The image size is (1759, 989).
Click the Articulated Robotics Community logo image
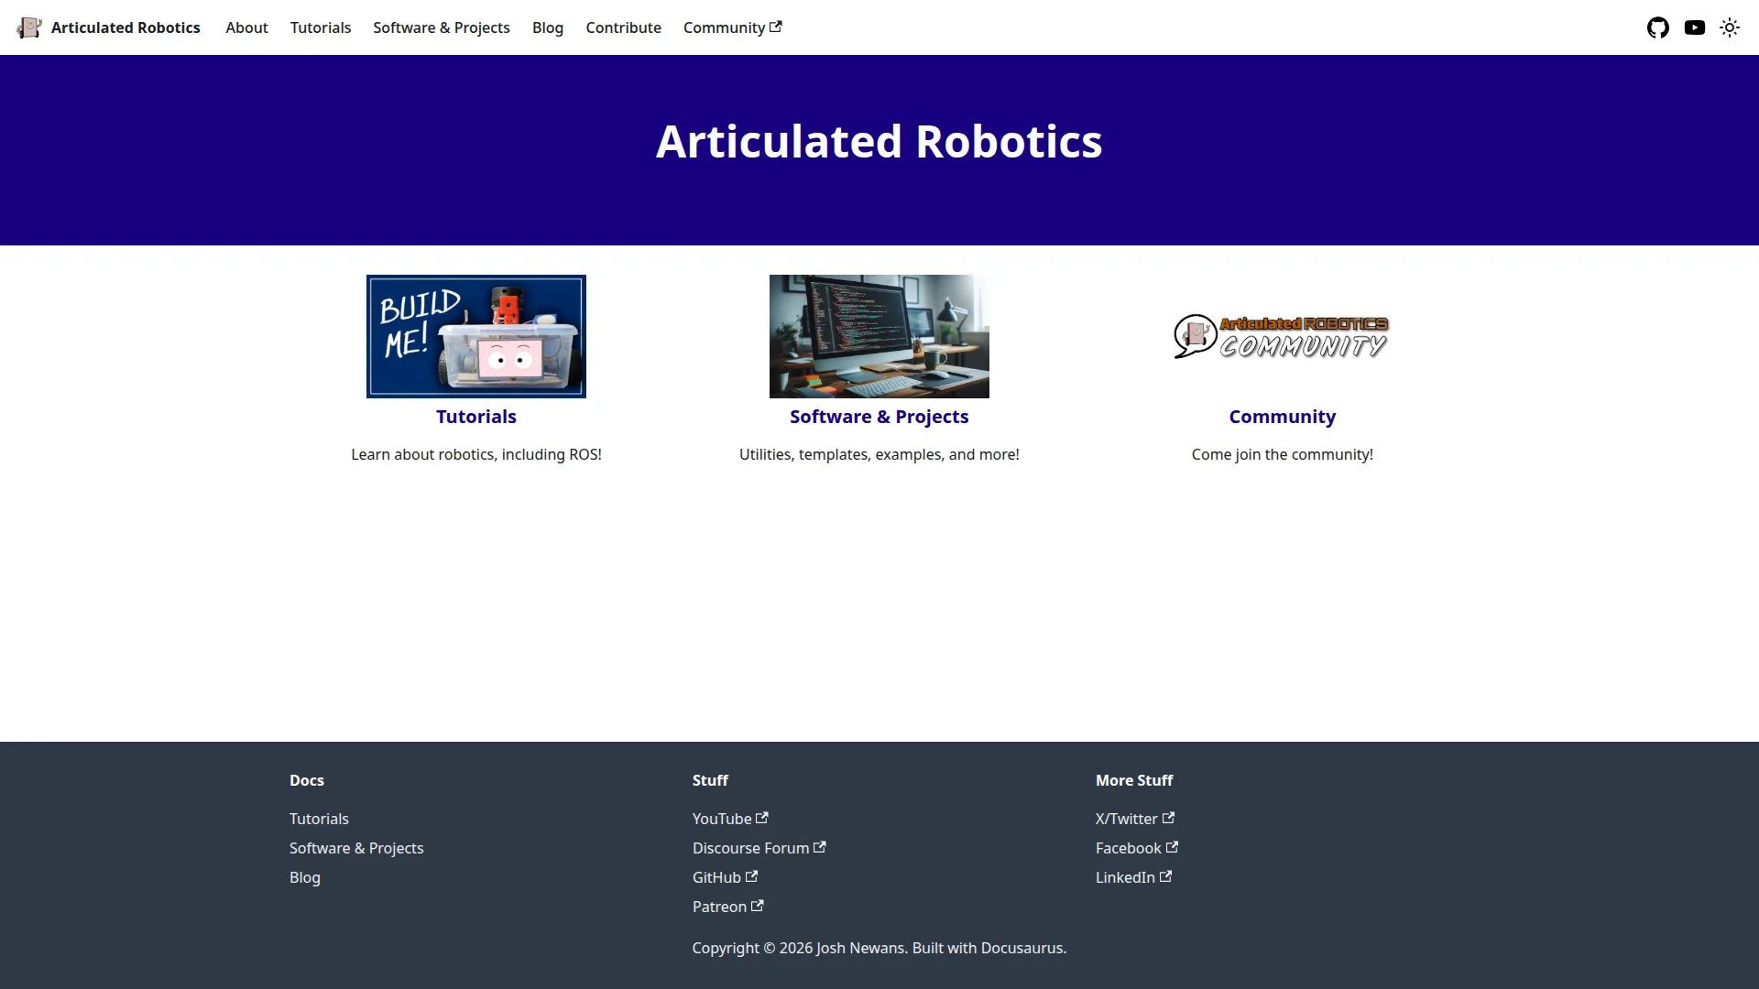pos(1282,336)
